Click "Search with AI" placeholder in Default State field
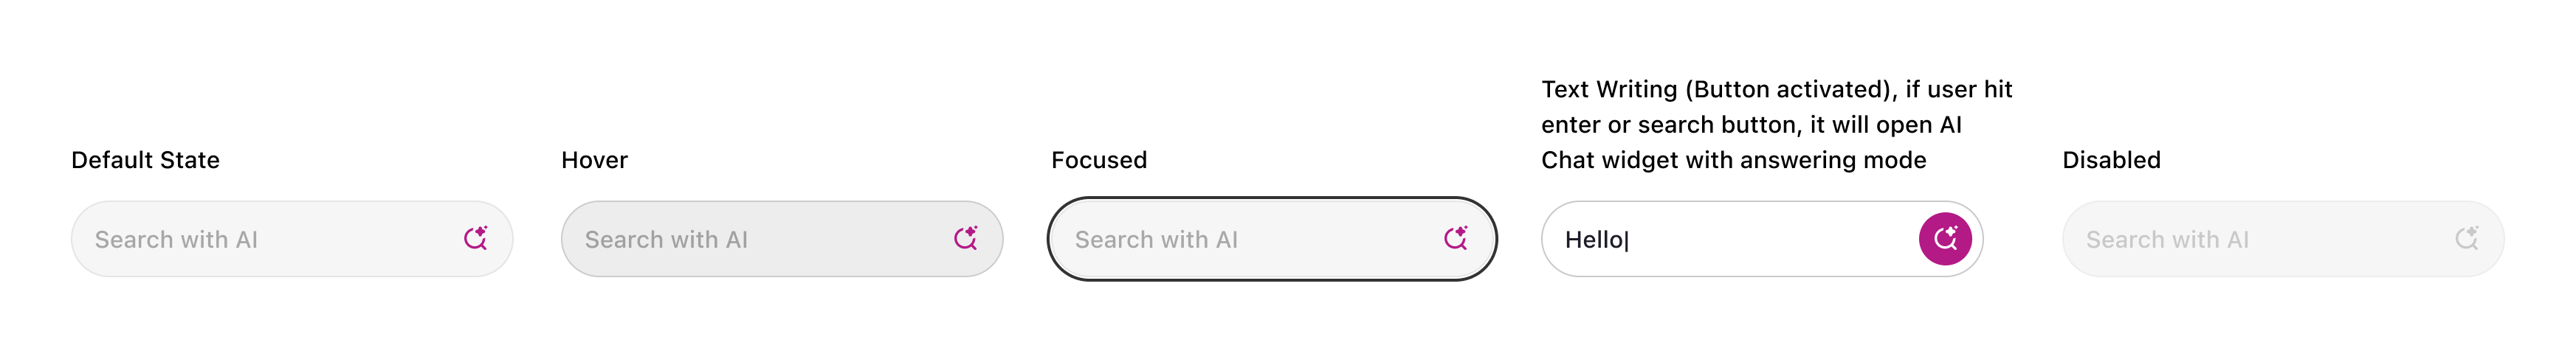This screenshot has height=348, width=2576. coord(176,240)
